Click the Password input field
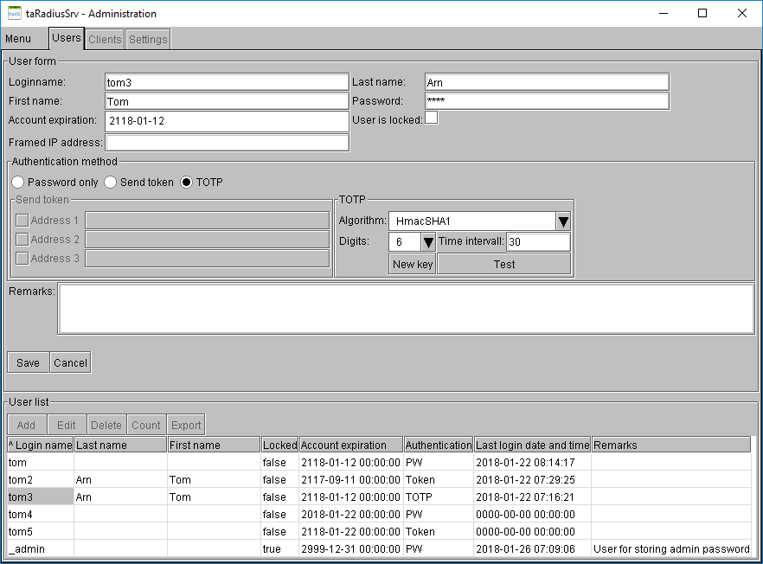763x564 pixels. [547, 101]
